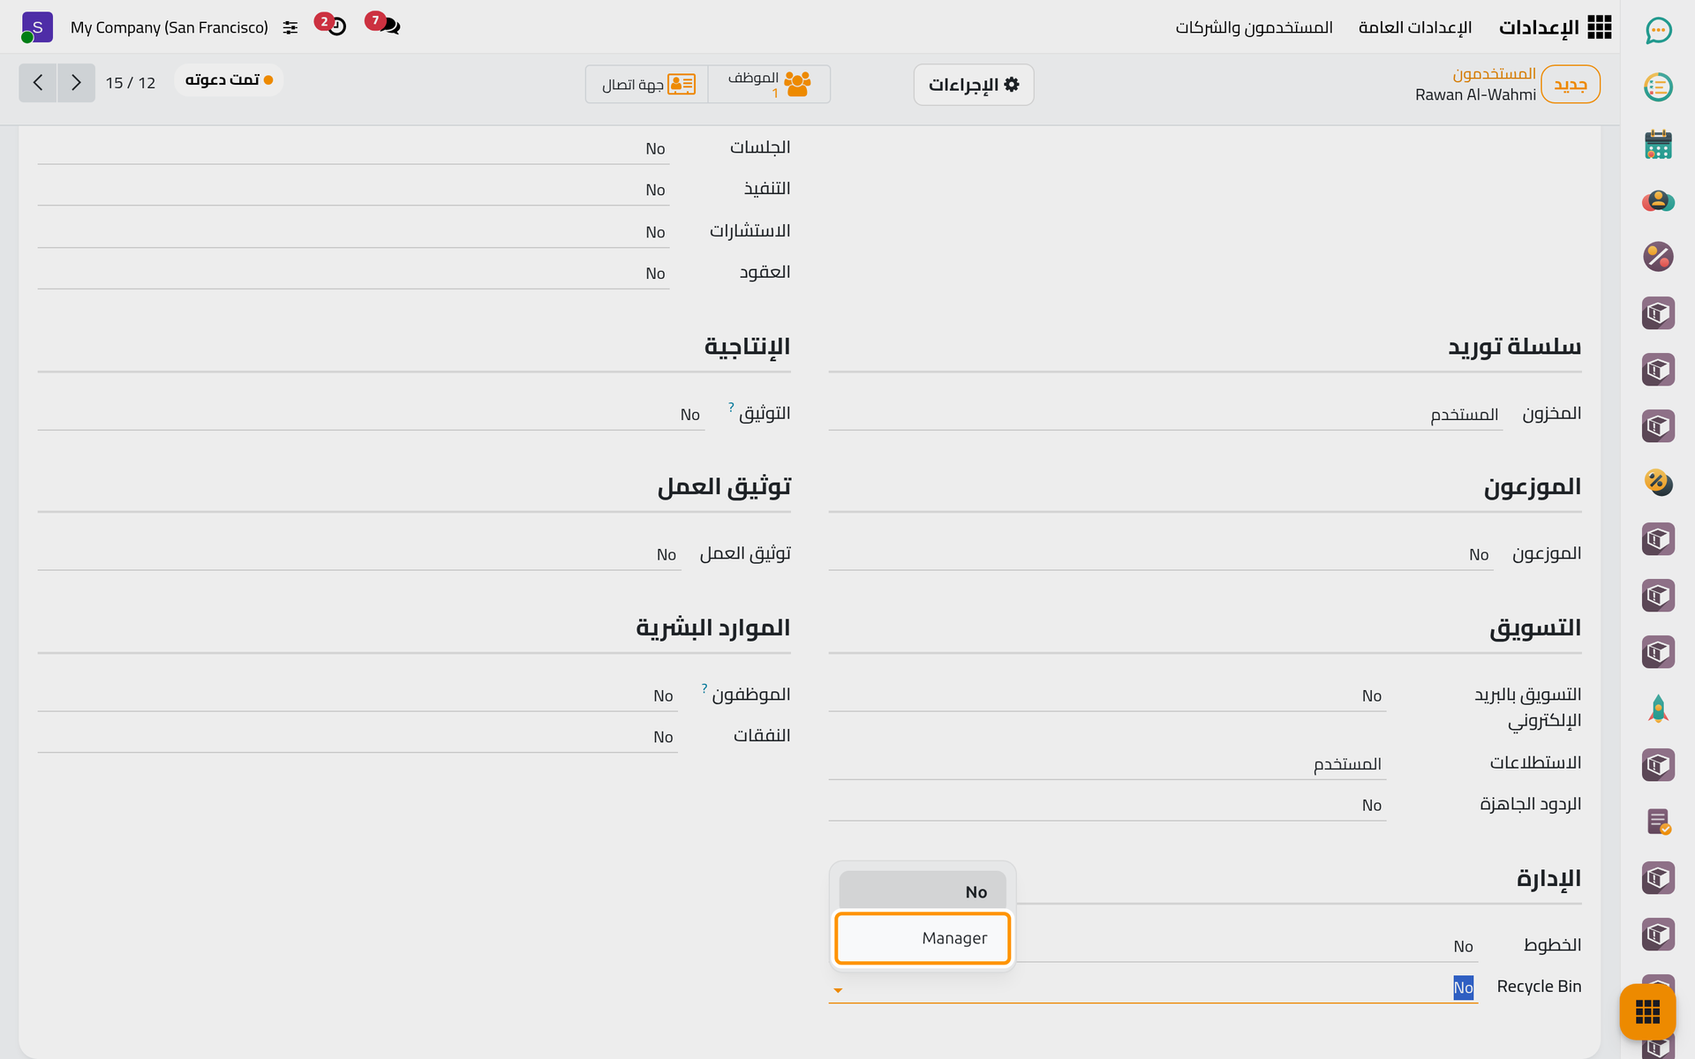This screenshot has height=1059, width=1695.
Task: Click the جديد new button
Action: pos(1571,85)
